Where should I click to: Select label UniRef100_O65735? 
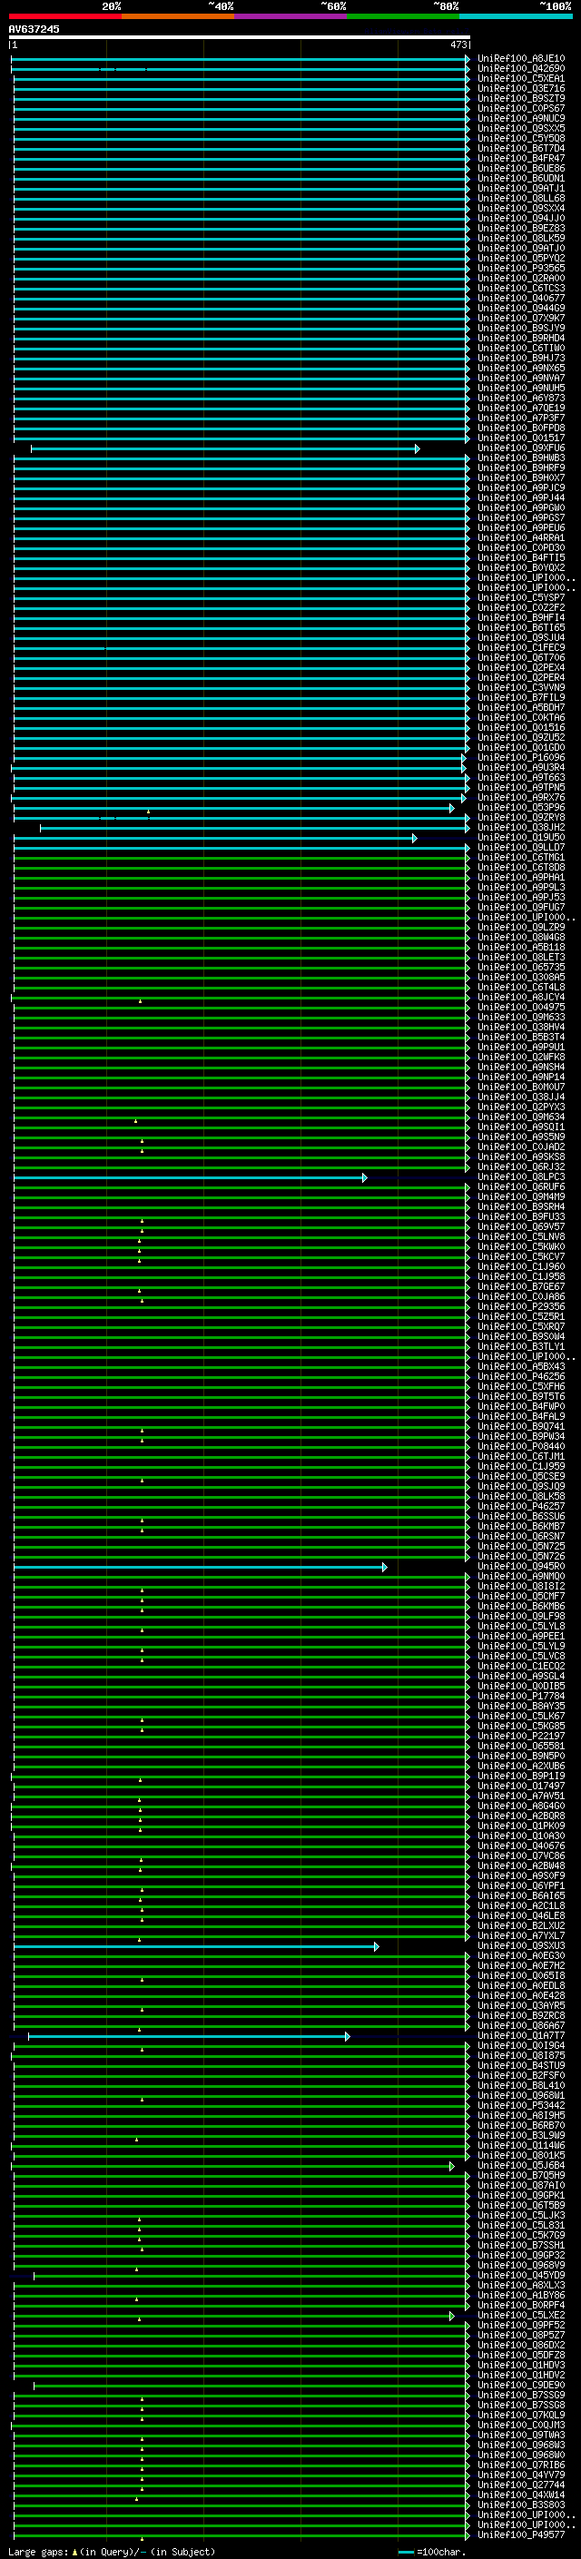pos(520,967)
